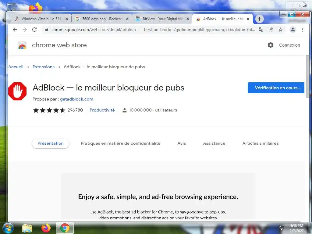Reload the current page

point(34,30)
